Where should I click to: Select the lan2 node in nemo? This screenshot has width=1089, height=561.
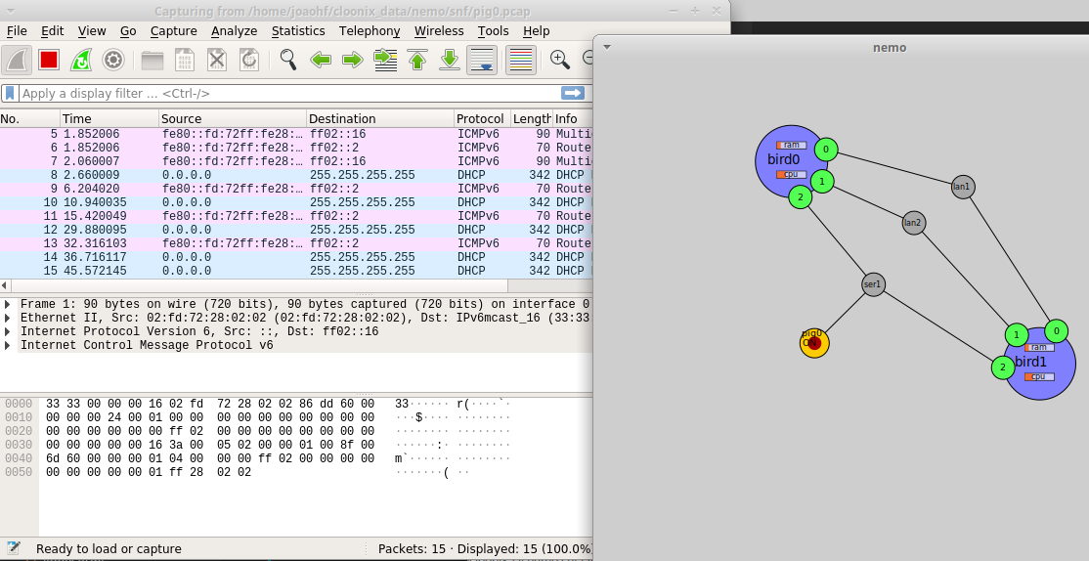(x=913, y=222)
